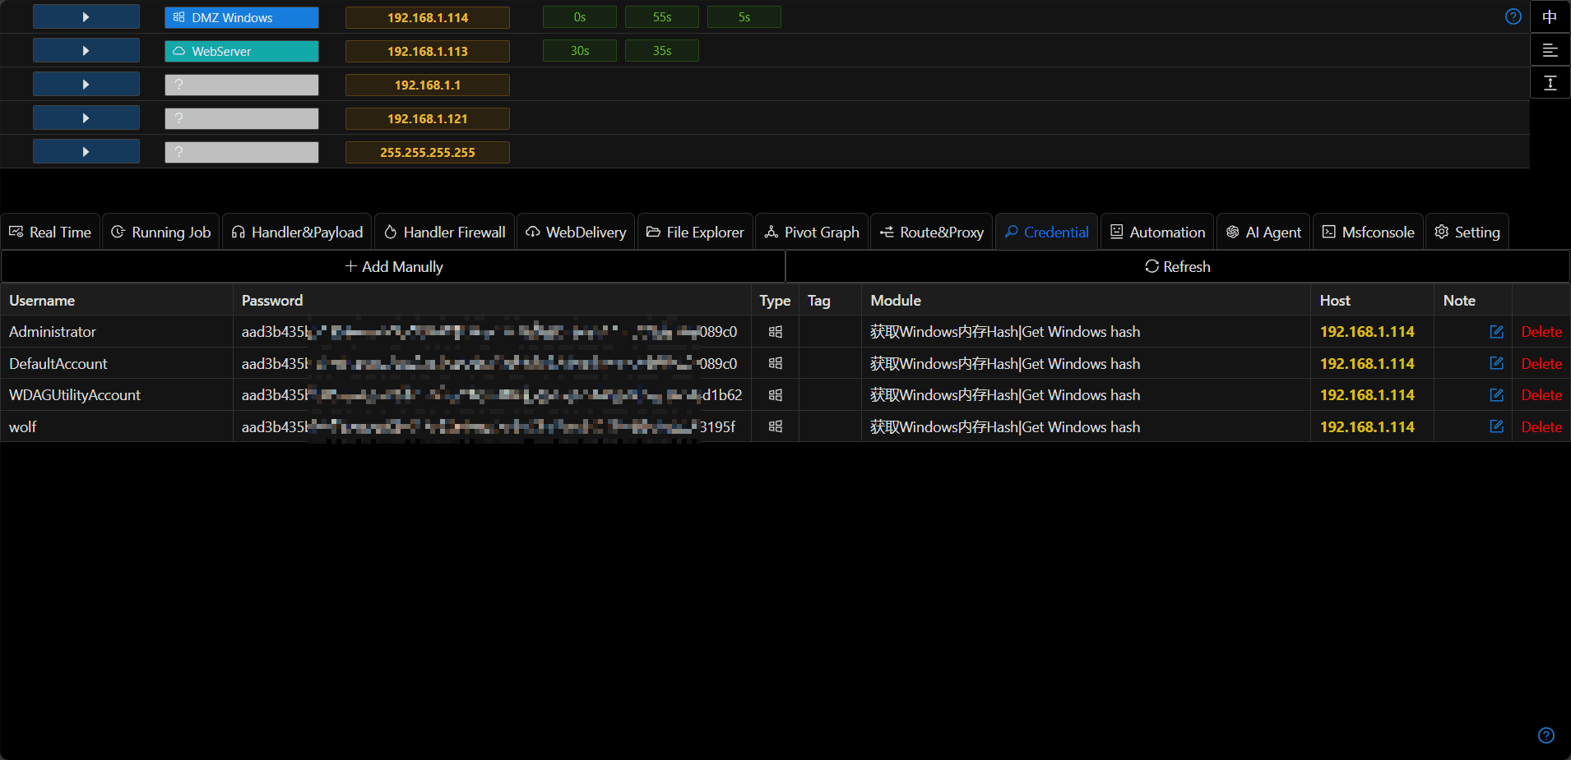
Task: Delete the Administrator credential
Action: point(1541,332)
